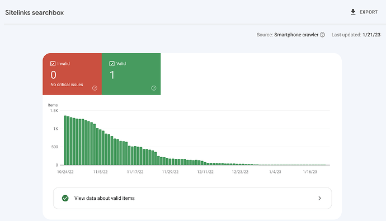
Task: Click chevron arrow on valid items row
Action: (x=319, y=198)
